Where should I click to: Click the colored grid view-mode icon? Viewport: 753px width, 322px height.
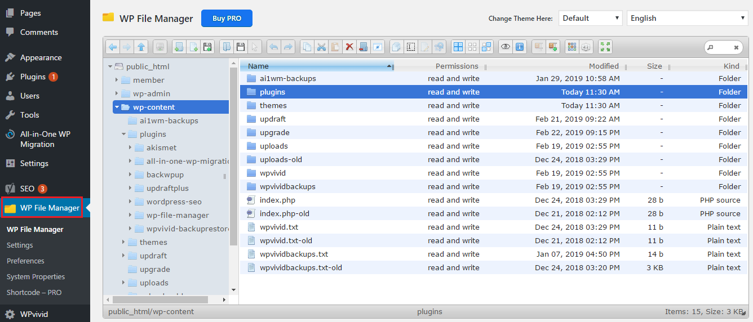pos(572,47)
